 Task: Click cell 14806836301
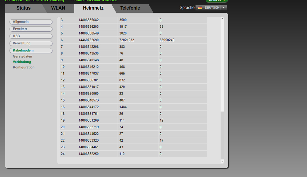coord(97,80)
